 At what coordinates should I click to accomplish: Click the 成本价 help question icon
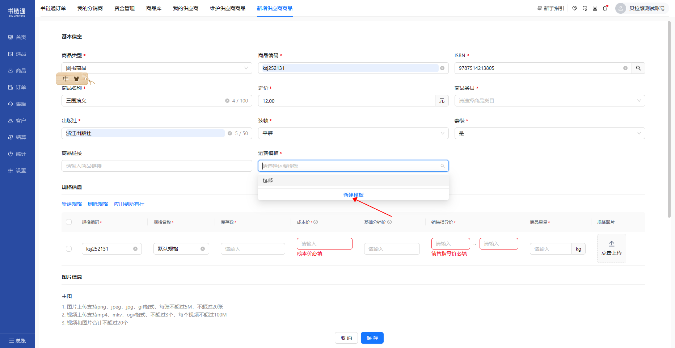click(316, 222)
